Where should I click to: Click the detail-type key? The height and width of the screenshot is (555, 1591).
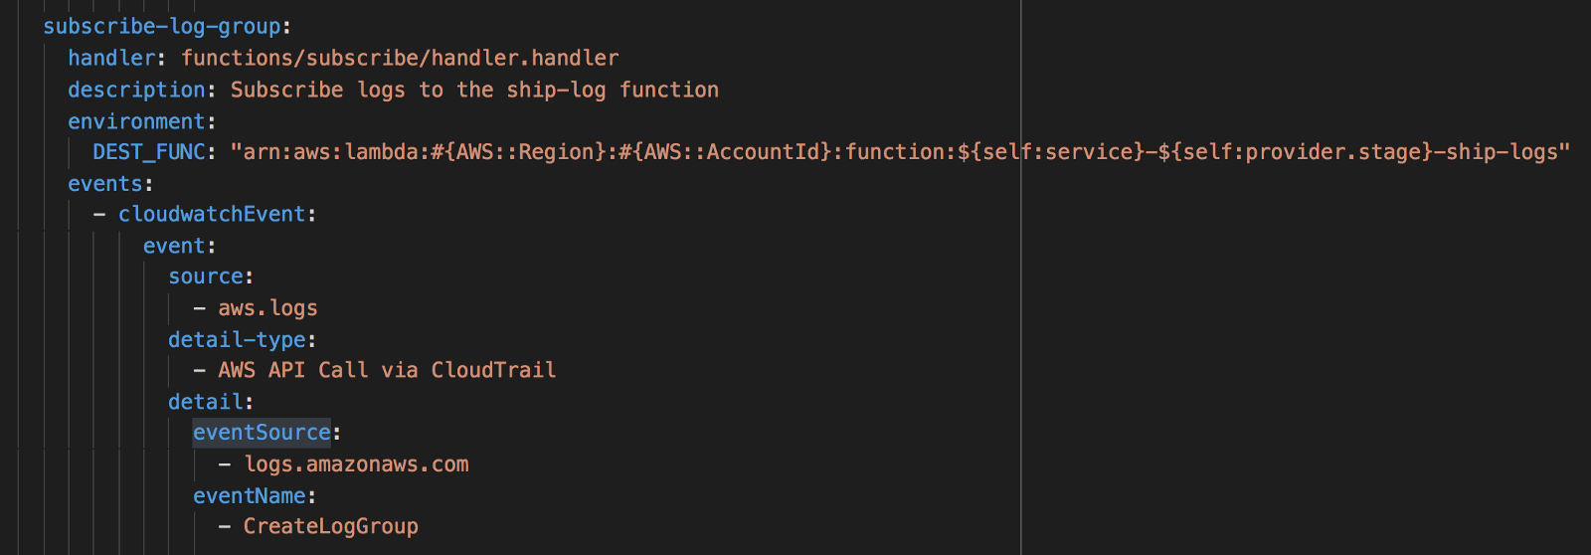(237, 340)
